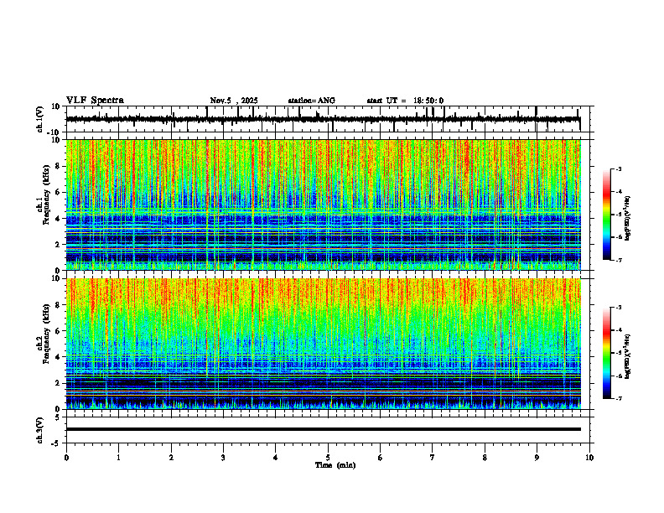Click time axis tick label "5"
This screenshot has width=664, height=513.
[x=328, y=458]
